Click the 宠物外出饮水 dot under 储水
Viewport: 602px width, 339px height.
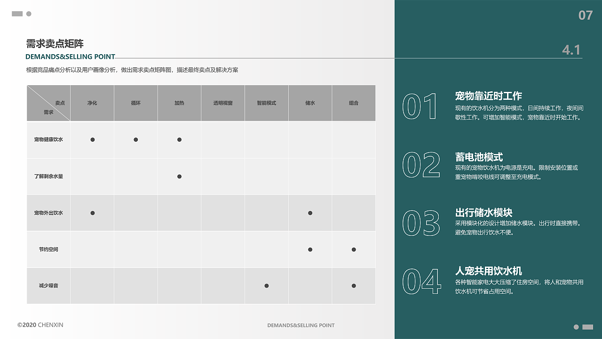pyautogui.click(x=310, y=213)
